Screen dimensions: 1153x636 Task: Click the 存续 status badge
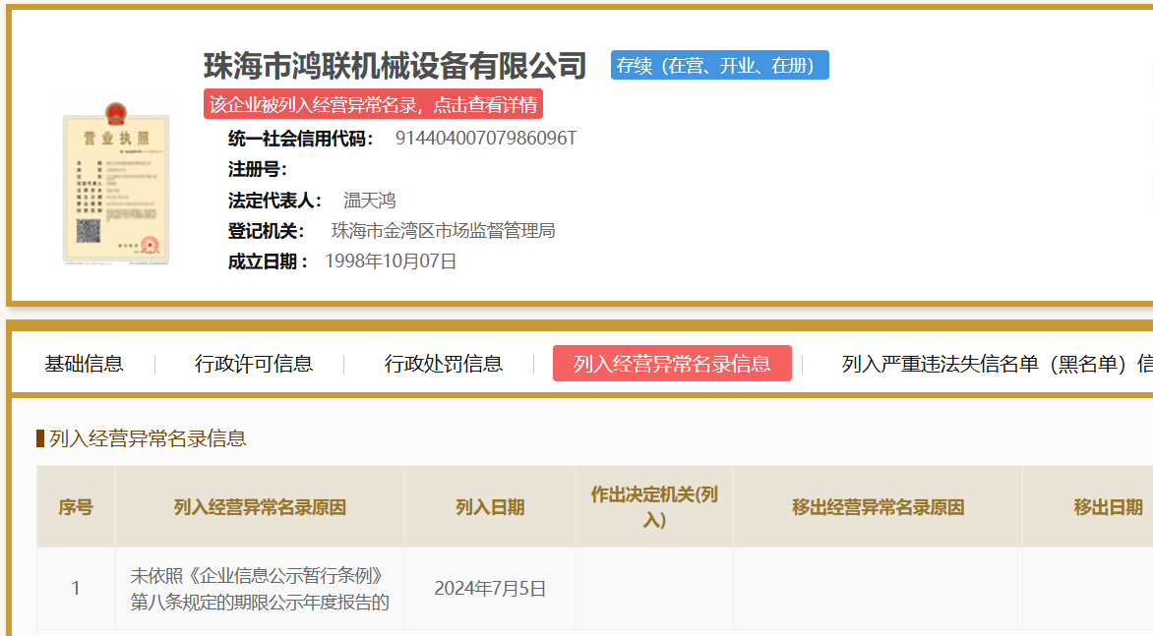tap(719, 66)
